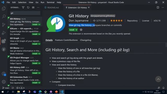This screenshot has height=94, width=167.
Task: Click the Git History extension logo
Action: [56, 23]
